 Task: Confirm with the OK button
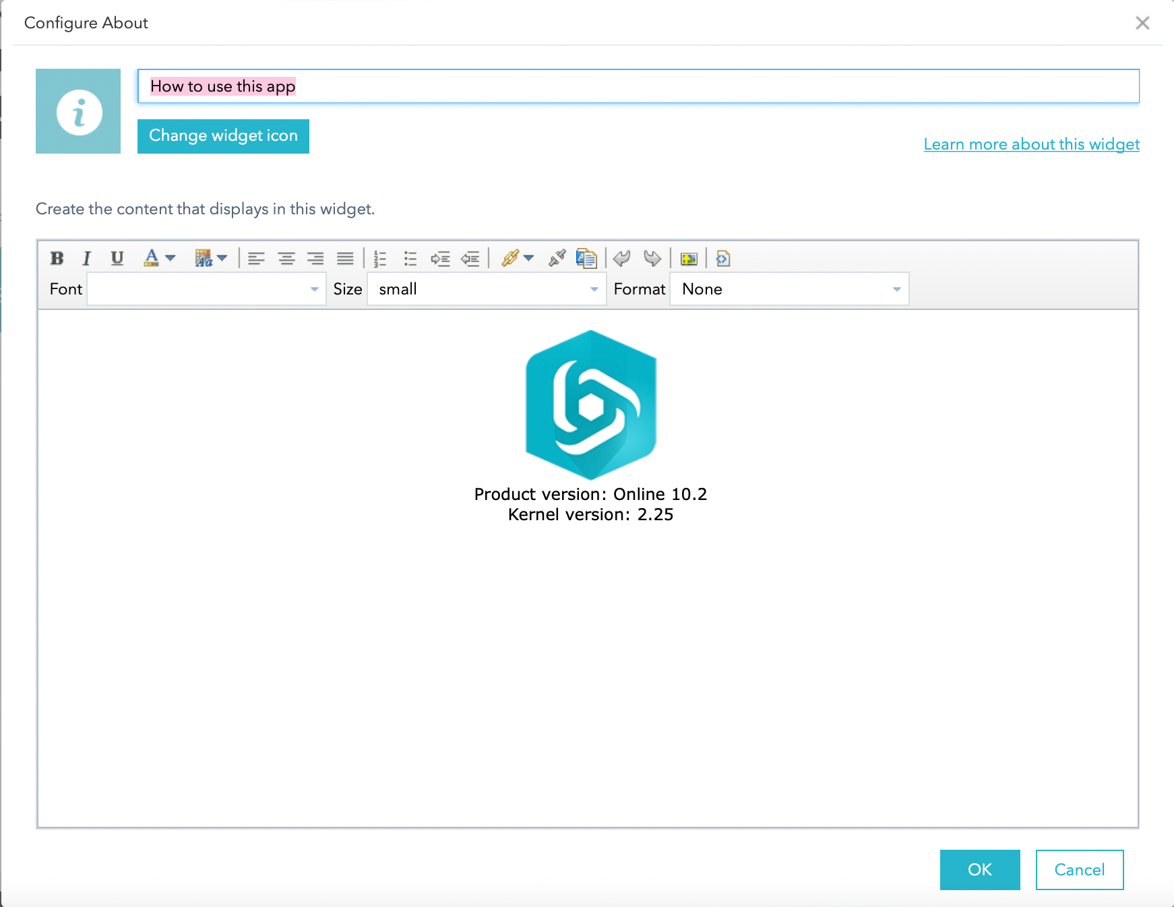tap(980, 870)
